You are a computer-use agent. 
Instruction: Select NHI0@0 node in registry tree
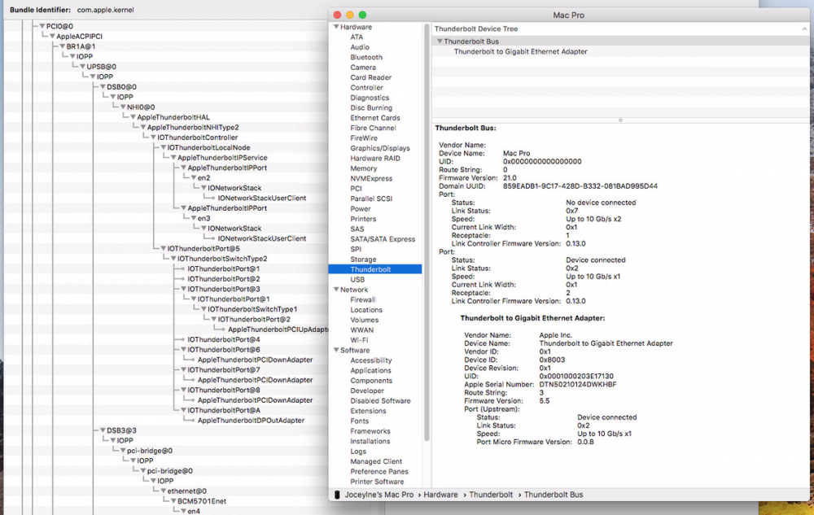(x=141, y=107)
